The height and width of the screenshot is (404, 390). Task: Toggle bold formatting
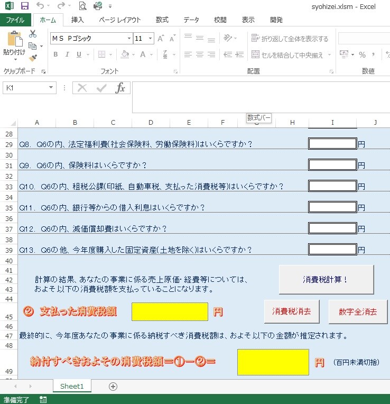coord(55,54)
